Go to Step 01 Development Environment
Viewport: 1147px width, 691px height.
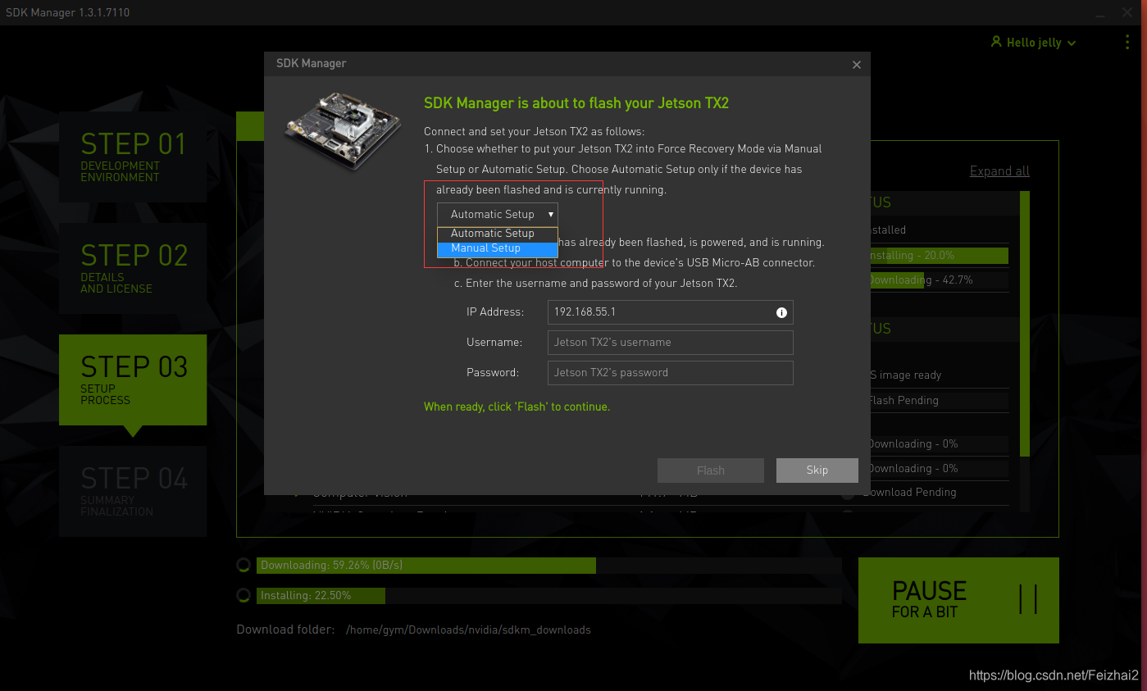click(x=133, y=157)
